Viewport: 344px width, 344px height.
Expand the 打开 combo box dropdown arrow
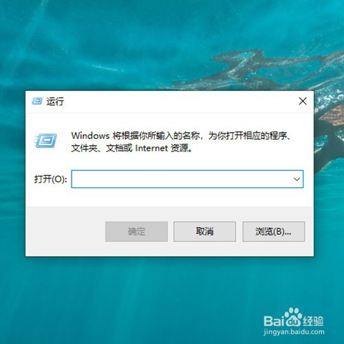(297, 179)
